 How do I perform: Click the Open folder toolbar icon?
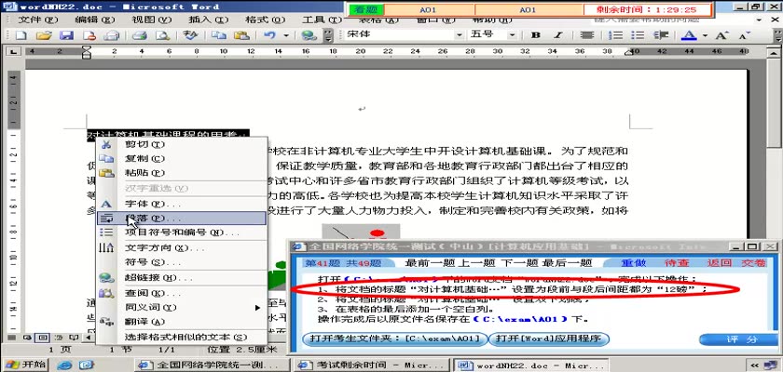[44, 35]
